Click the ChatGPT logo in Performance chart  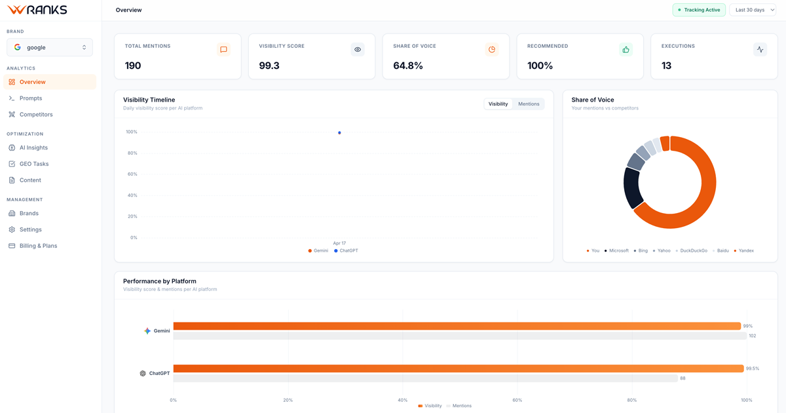pyautogui.click(x=143, y=372)
